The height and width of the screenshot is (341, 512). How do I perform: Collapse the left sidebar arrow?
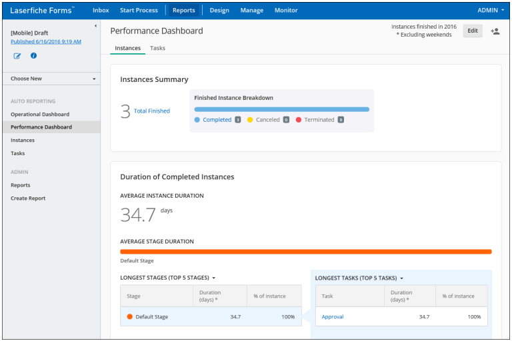[x=95, y=26]
